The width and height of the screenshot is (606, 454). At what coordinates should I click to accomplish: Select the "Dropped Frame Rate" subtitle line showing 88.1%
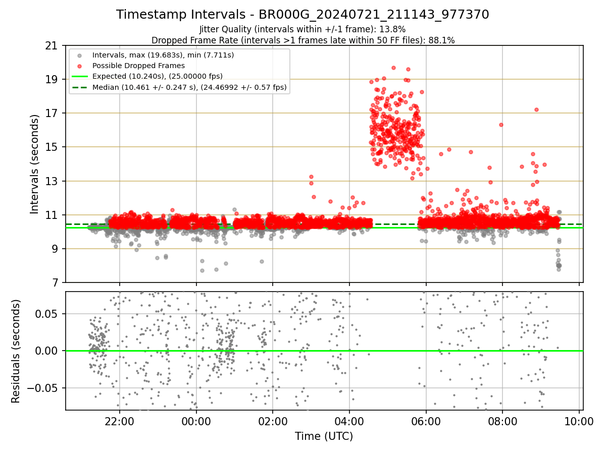(303, 40)
